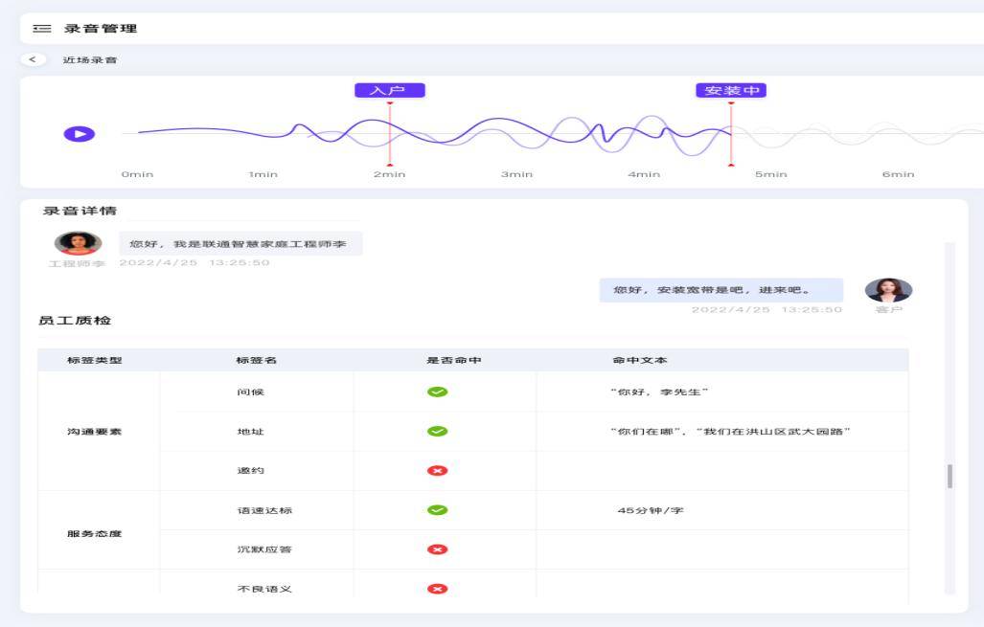The height and width of the screenshot is (627, 984).
Task: Click the green check icon for 地址
Action: (438, 432)
